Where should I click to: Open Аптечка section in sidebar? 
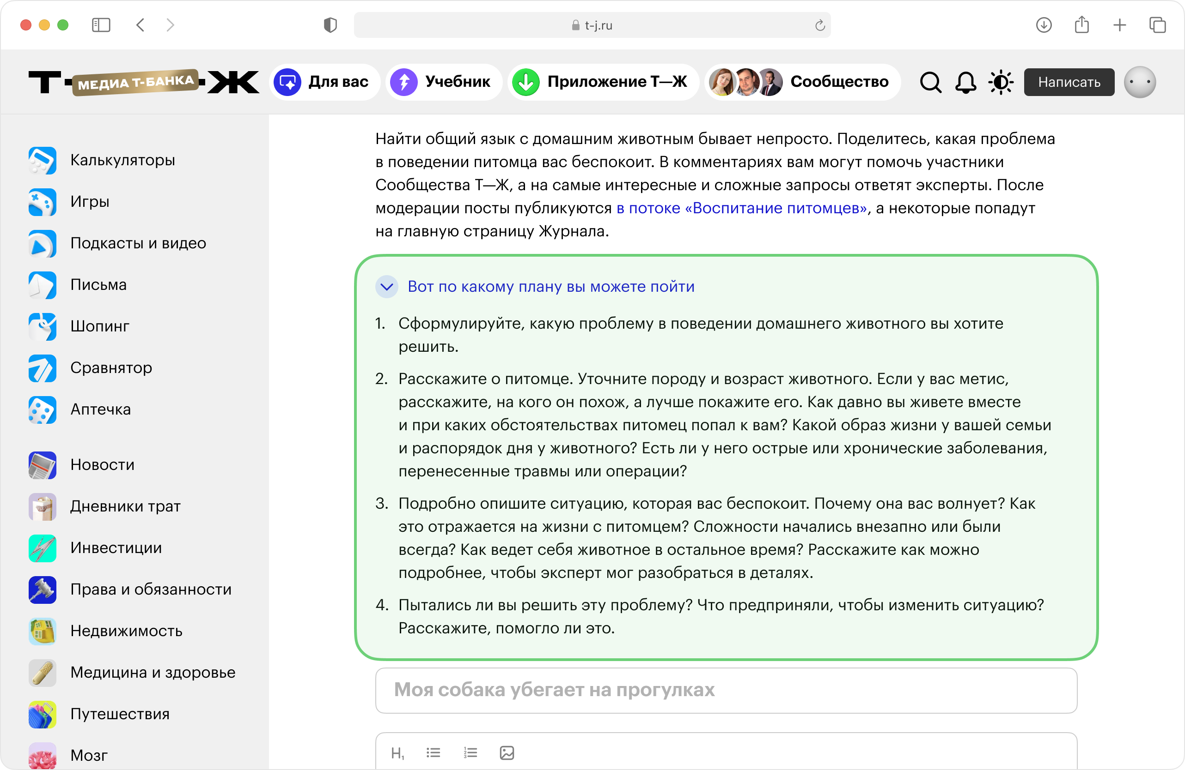pos(101,409)
